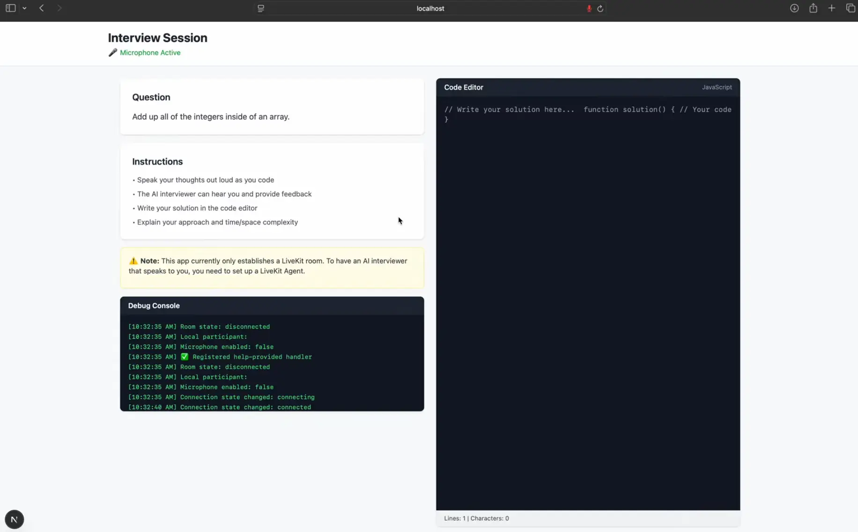Show the tab overview

click(851, 8)
